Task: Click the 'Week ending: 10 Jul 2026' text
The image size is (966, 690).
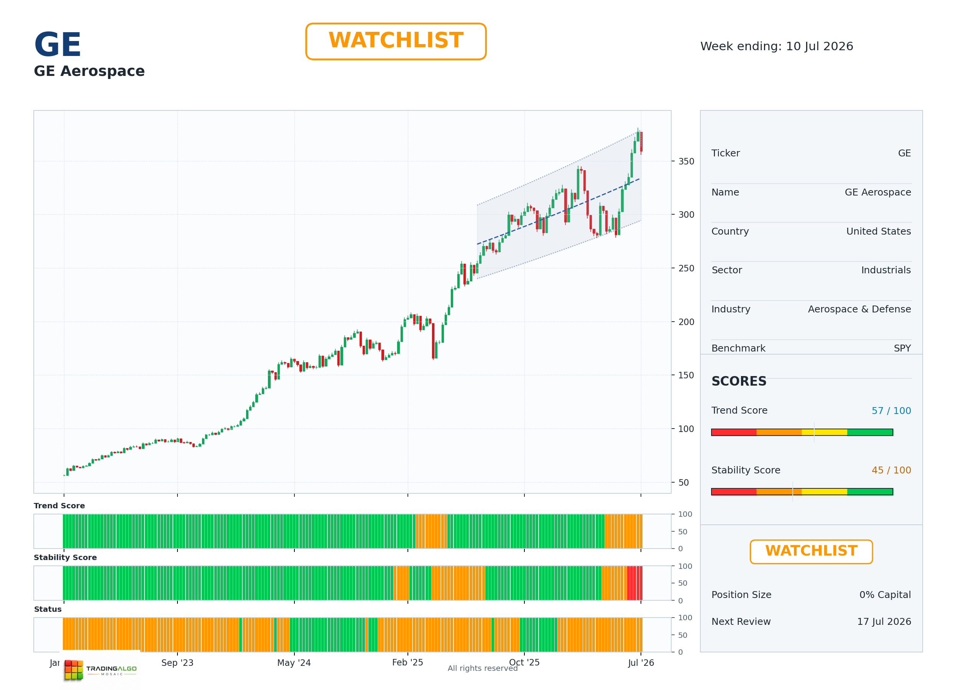Action: tap(777, 46)
